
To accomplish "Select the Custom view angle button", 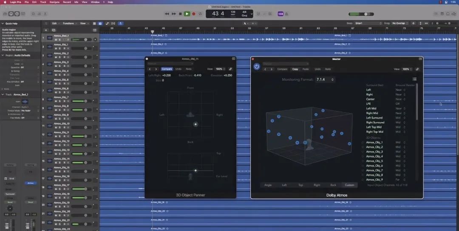I will click(349, 185).
